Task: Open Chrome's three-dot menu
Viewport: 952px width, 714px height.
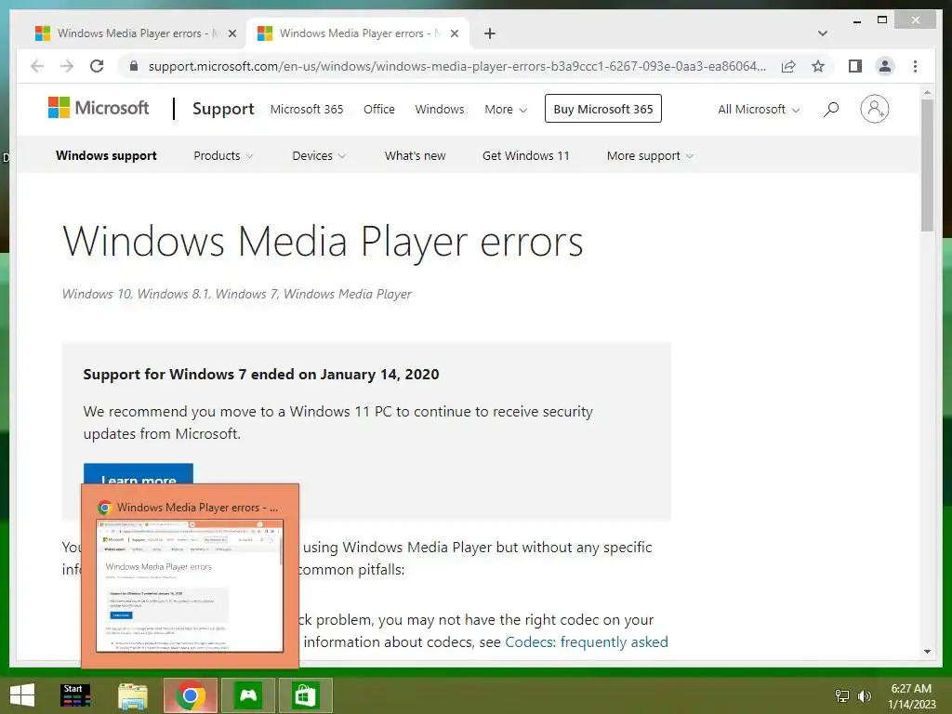Action: pos(915,66)
